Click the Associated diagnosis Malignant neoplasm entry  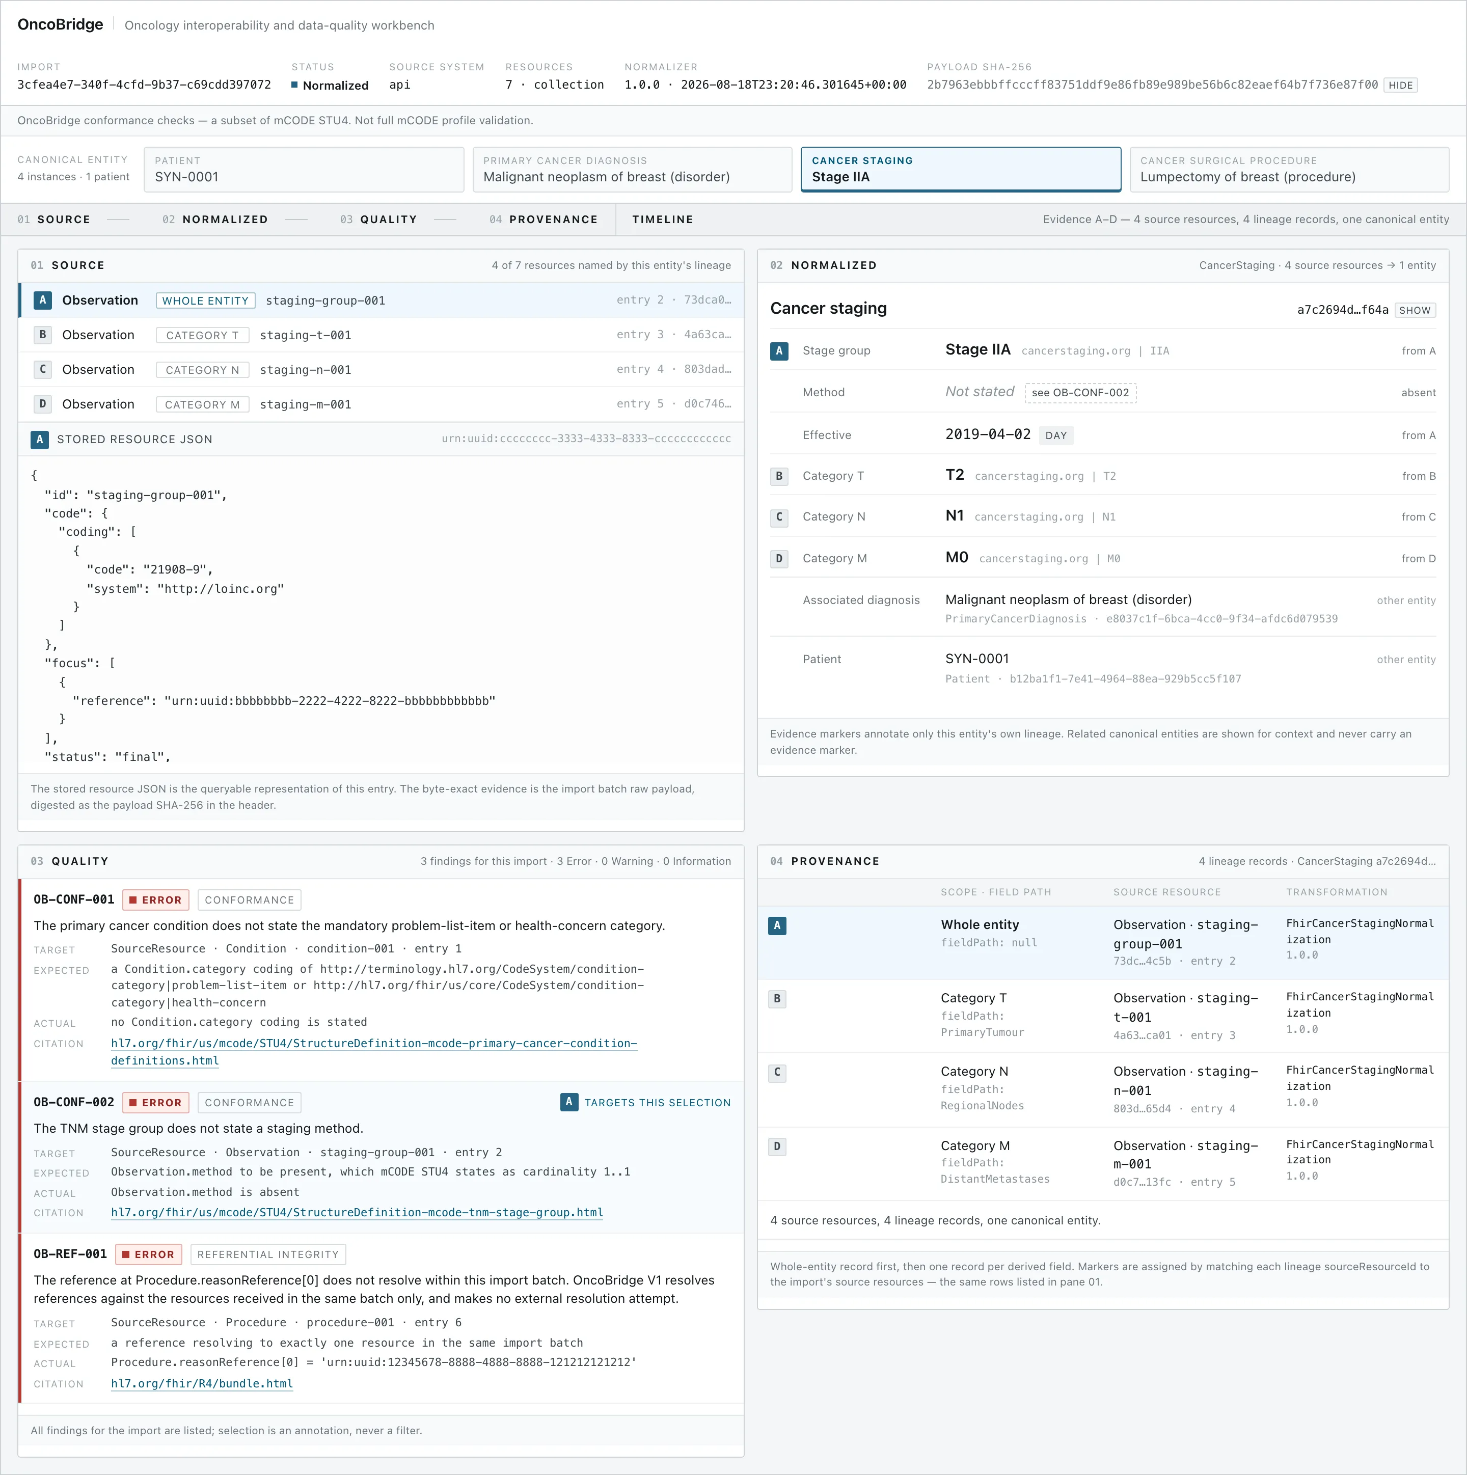coord(1069,600)
